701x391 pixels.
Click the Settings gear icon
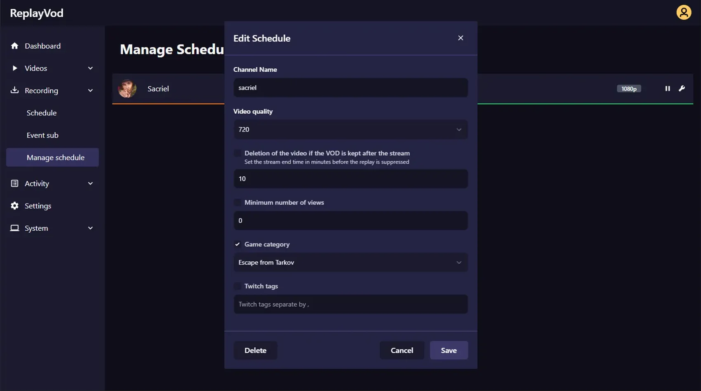pyautogui.click(x=14, y=206)
